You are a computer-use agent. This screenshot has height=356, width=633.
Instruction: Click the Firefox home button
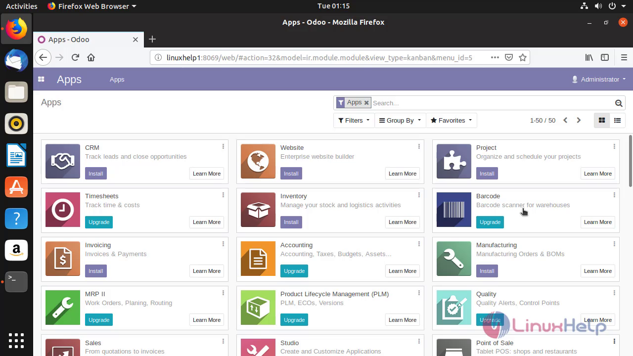tap(91, 57)
